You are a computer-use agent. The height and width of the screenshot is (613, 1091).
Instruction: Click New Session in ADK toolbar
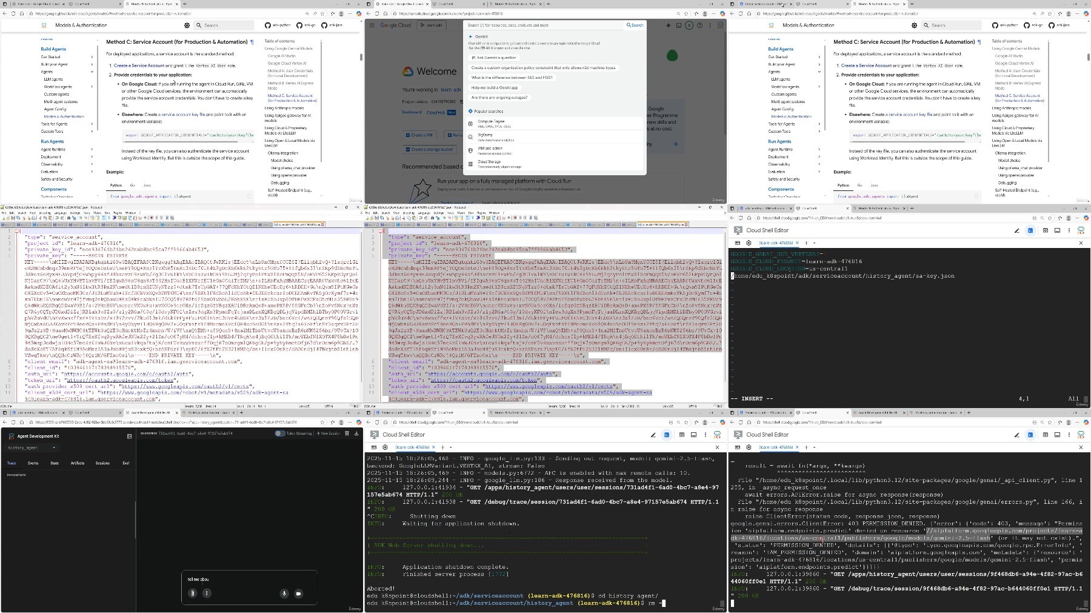[x=329, y=434]
